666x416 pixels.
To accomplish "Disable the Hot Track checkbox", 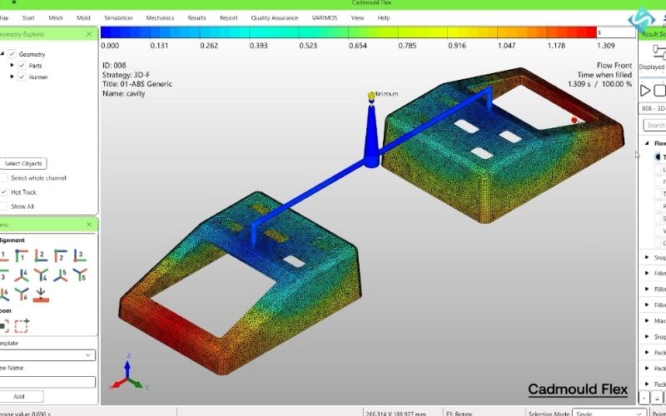I will [4, 192].
